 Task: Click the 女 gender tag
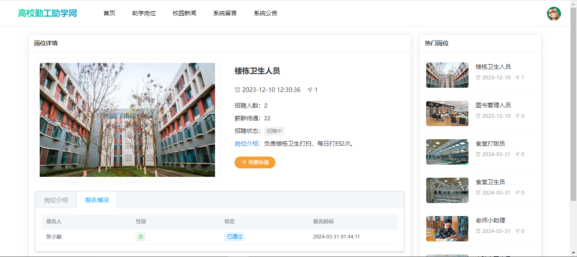141,237
